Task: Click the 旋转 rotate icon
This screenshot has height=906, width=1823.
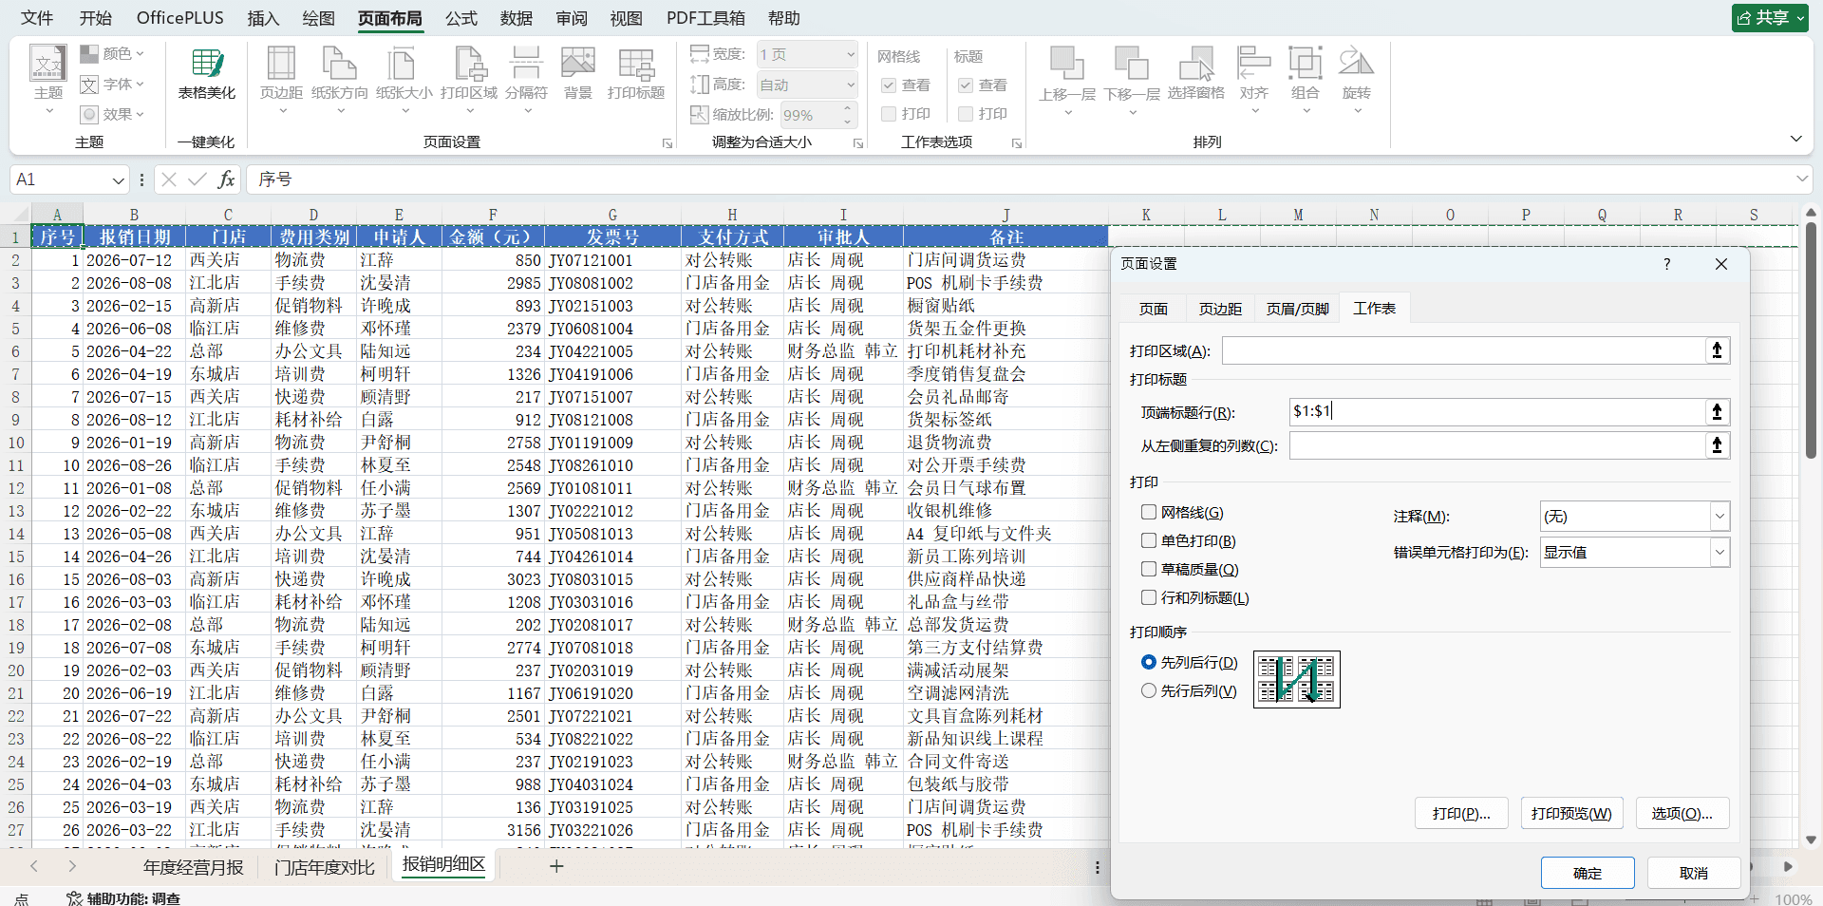Action: (x=1356, y=63)
